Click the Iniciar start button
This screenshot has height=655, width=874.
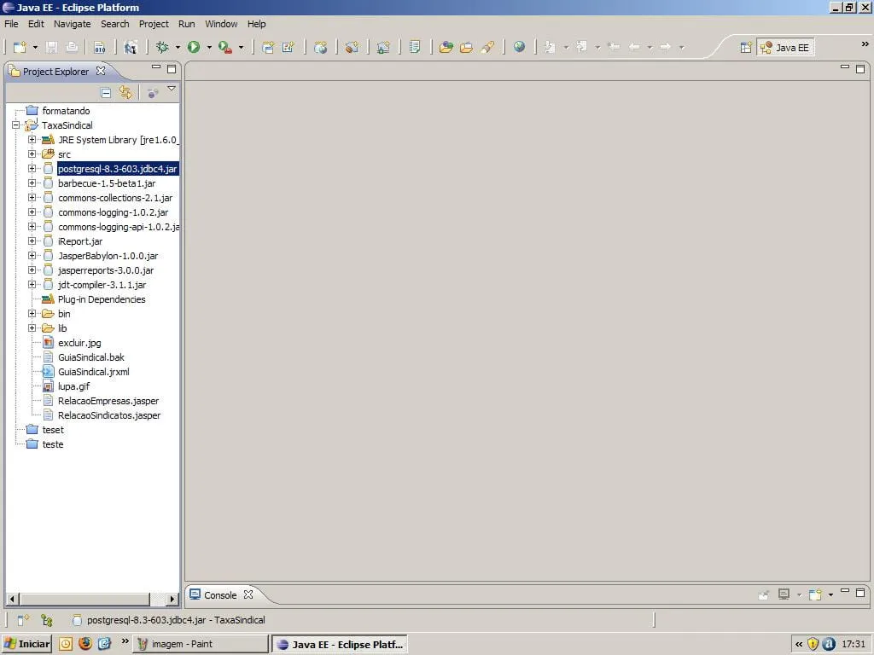point(26,644)
